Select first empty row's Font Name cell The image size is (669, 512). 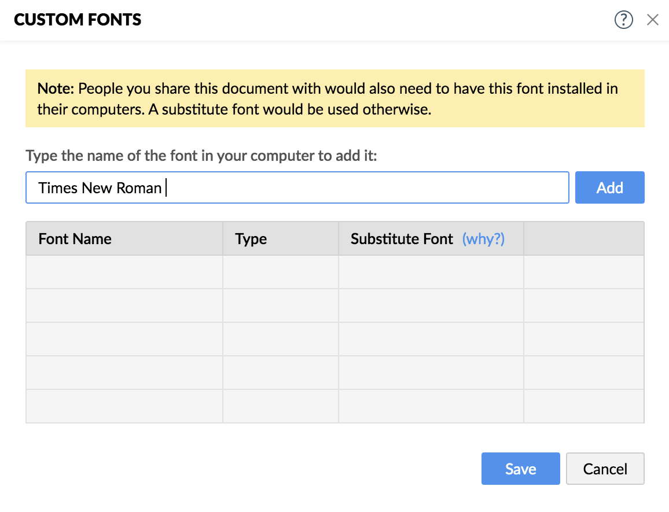coord(124,272)
